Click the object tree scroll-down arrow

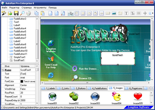coord(37,61)
